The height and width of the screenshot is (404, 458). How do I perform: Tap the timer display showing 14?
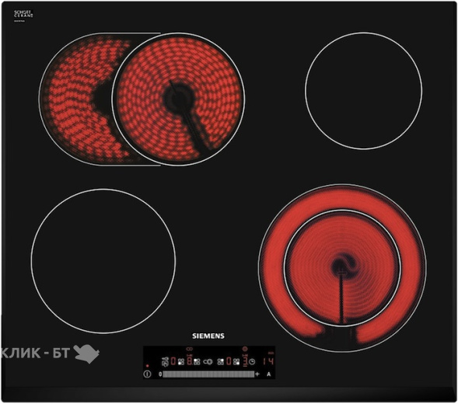(x=268, y=361)
